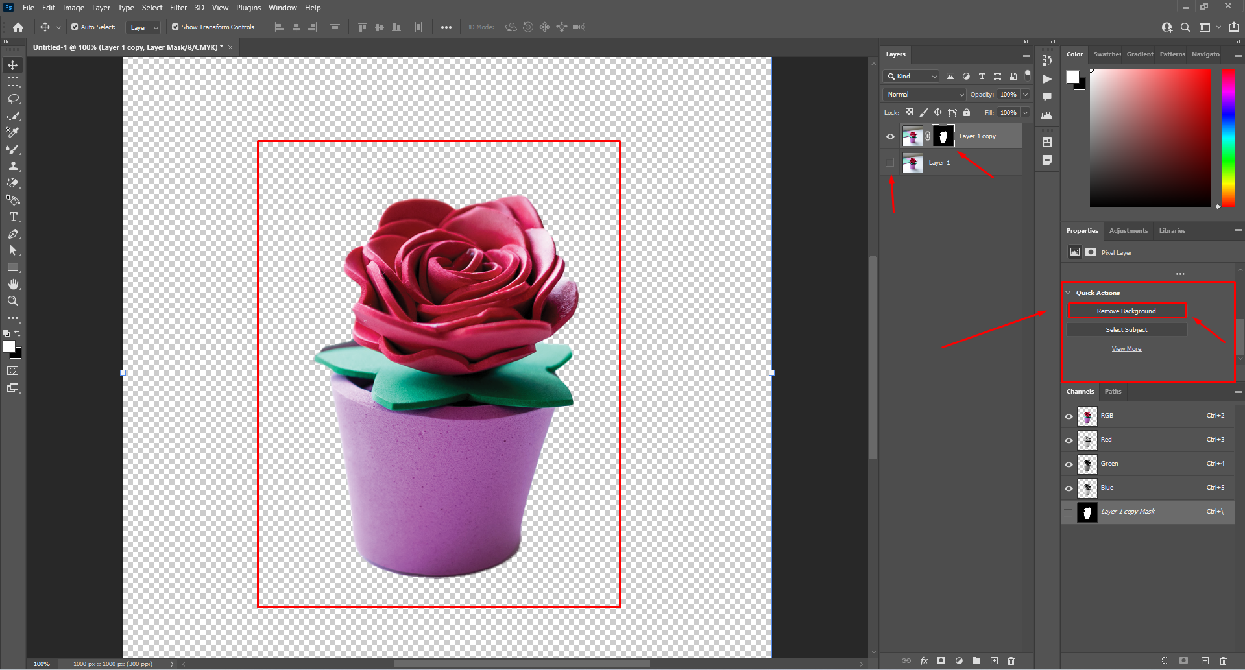Image resolution: width=1245 pixels, height=670 pixels.
Task: Select the Zoom tool
Action: [13, 300]
